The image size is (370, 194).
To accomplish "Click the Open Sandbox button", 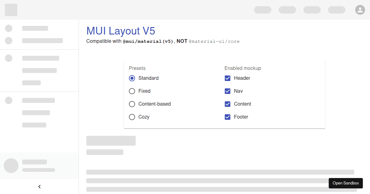I will tap(346, 183).
